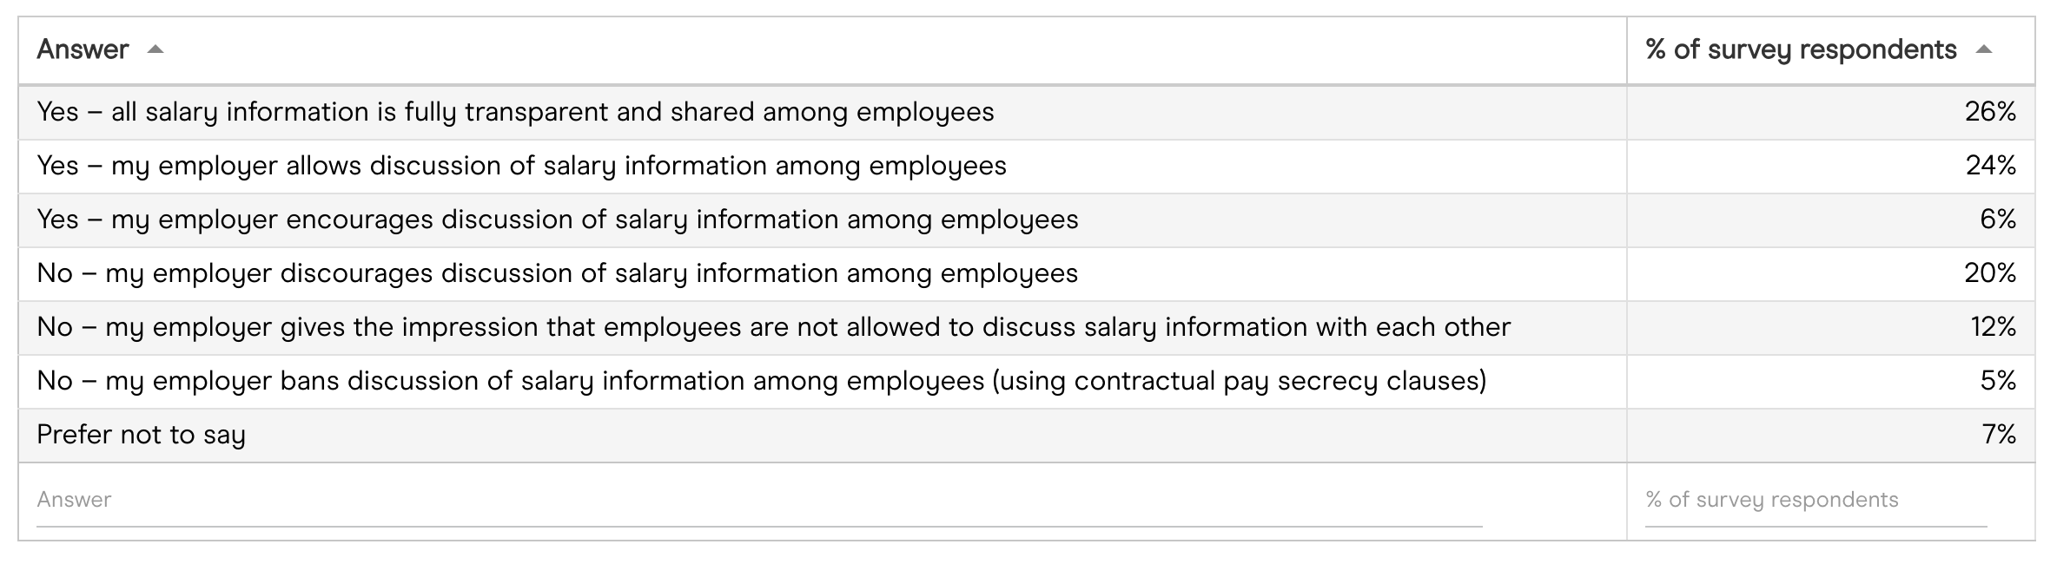Click the 12% value cell

point(1992,327)
